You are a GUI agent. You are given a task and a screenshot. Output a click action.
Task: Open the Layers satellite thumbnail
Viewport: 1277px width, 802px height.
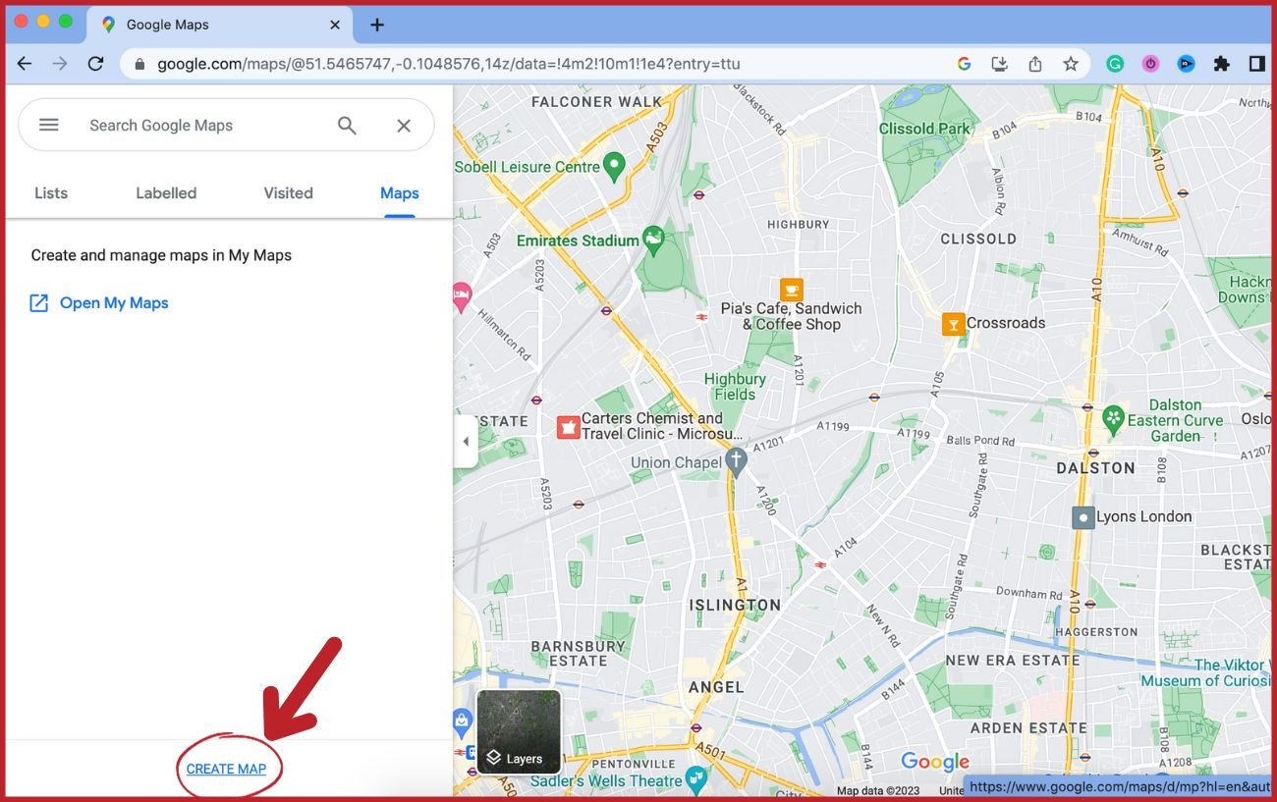click(x=519, y=731)
